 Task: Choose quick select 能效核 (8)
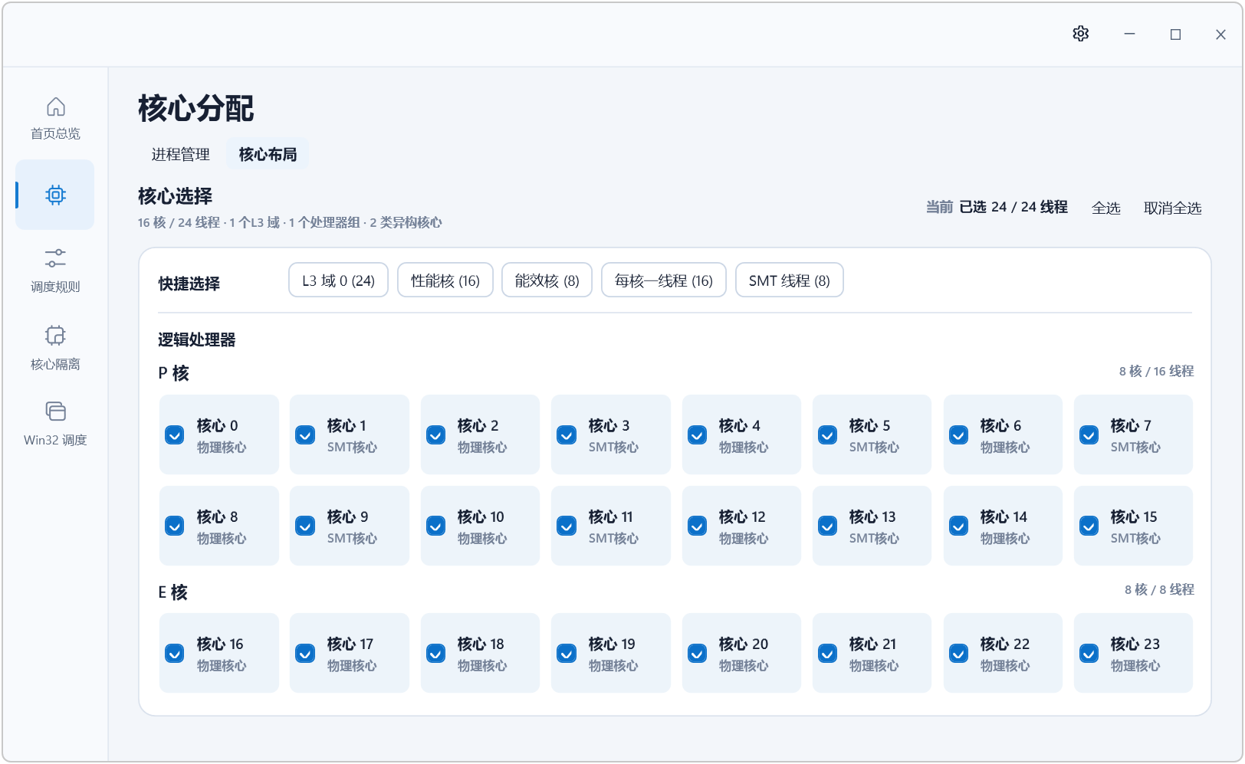(547, 280)
